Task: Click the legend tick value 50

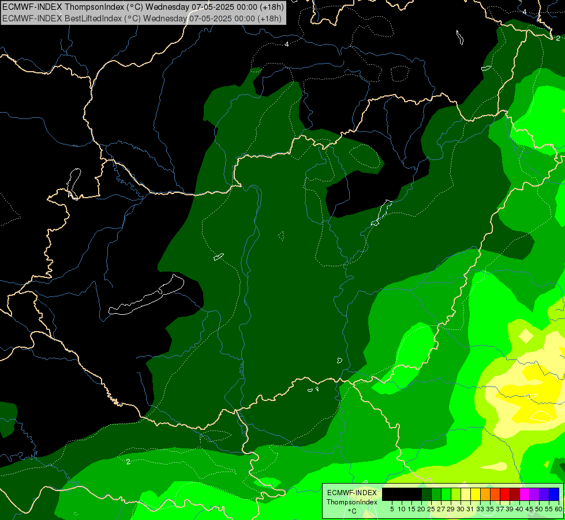Action: (x=538, y=509)
